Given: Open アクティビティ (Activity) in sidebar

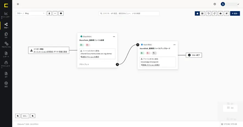Looking at the screenshot, I should click(x=6, y=64).
